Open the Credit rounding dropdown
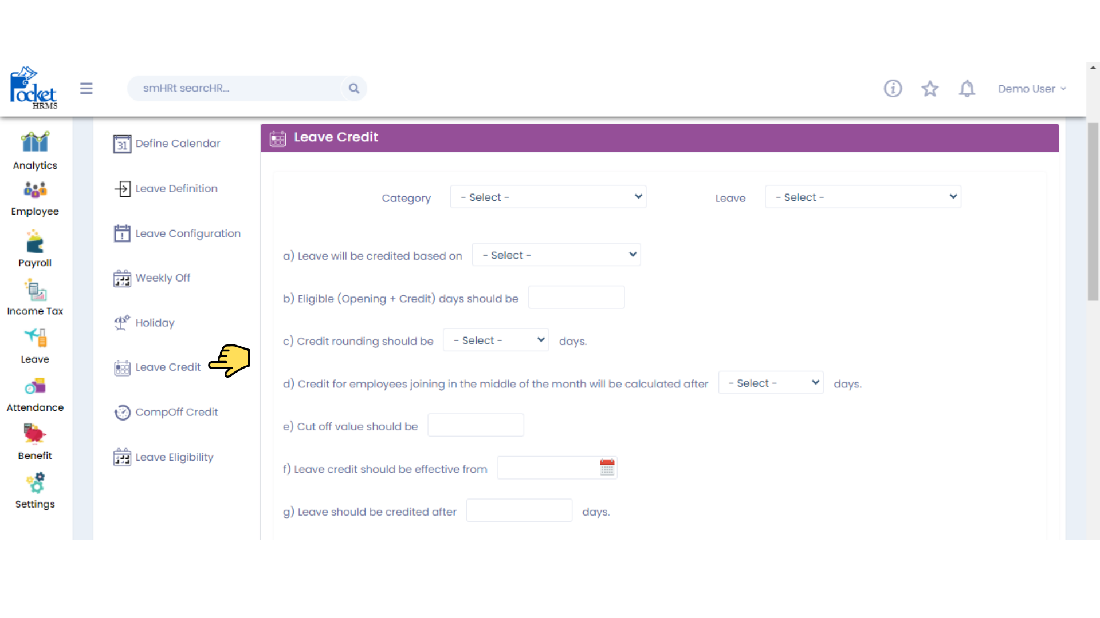Image resolution: width=1100 pixels, height=618 pixels. pos(496,340)
